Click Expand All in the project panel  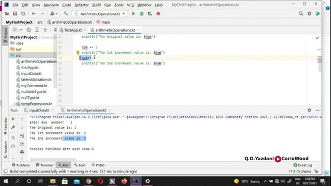tap(37, 30)
